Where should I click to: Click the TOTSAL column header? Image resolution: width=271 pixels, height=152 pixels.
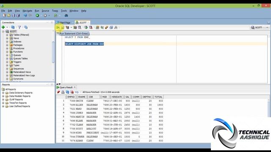coord(158,97)
